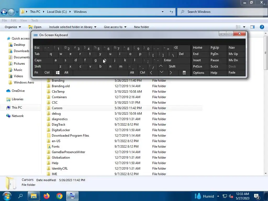
Task: Click the refresh button in address bar
Action: (x=171, y=12)
